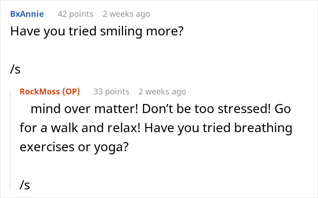Open the timestamp on BxAnnie's comment
The image size is (318, 198).
(126, 14)
